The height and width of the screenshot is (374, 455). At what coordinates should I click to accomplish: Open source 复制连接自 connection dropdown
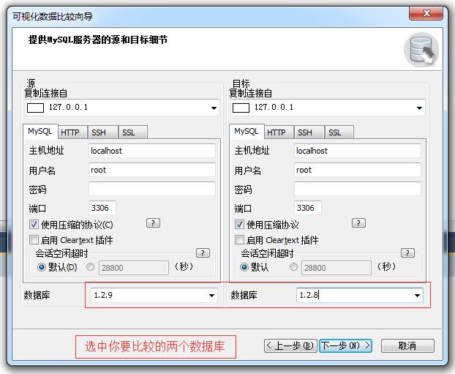point(214,108)
